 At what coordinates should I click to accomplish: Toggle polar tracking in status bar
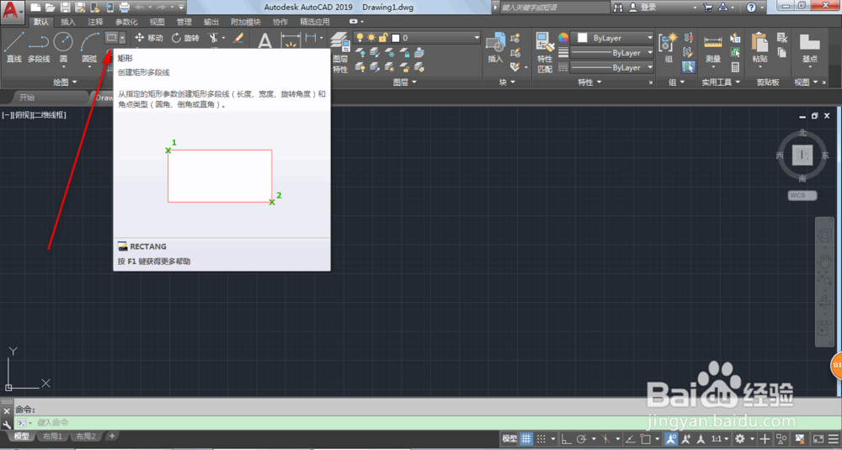tap(582, 439)
